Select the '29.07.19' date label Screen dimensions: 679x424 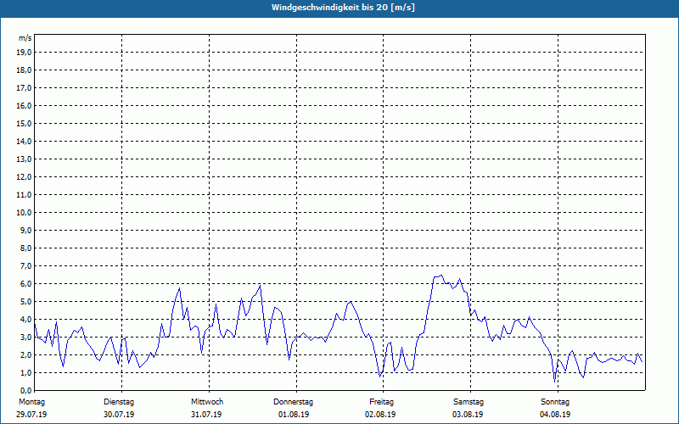(x=31, y=415)
